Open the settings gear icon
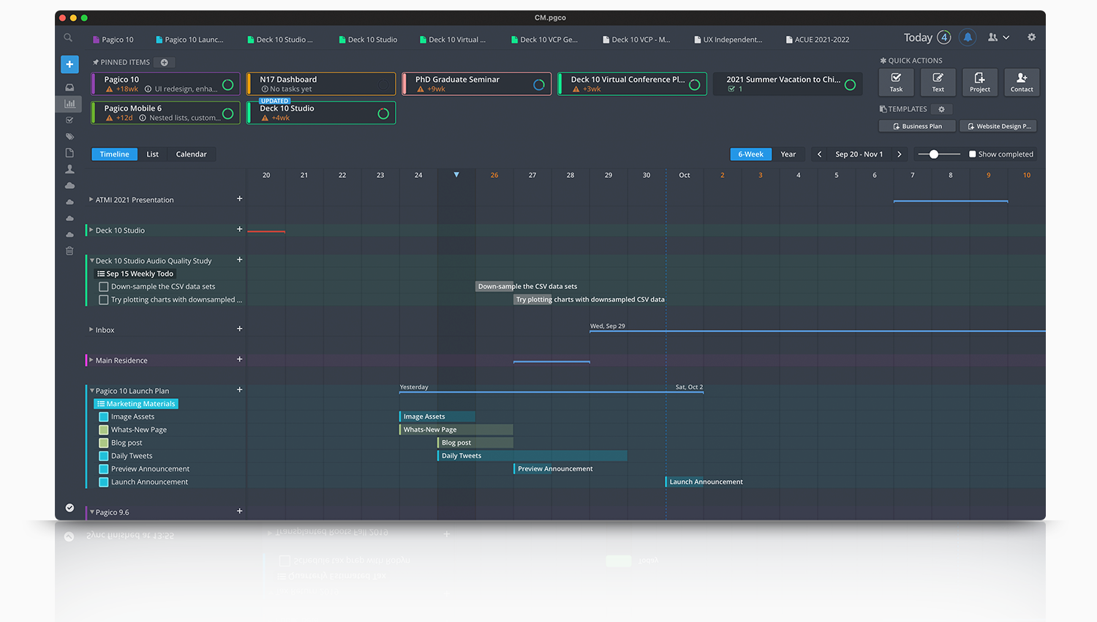This screenshot has width=1097, height=622. pyautogui.click(x=1031, y=37)
